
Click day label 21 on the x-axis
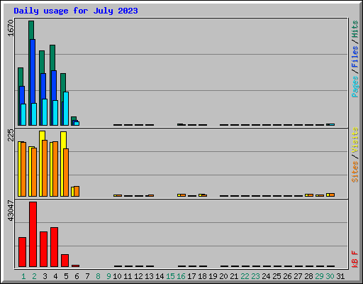234,276
